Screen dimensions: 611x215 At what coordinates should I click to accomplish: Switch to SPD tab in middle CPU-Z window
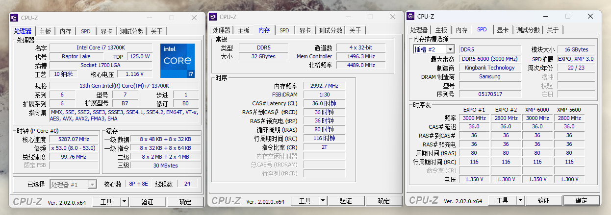284,30
